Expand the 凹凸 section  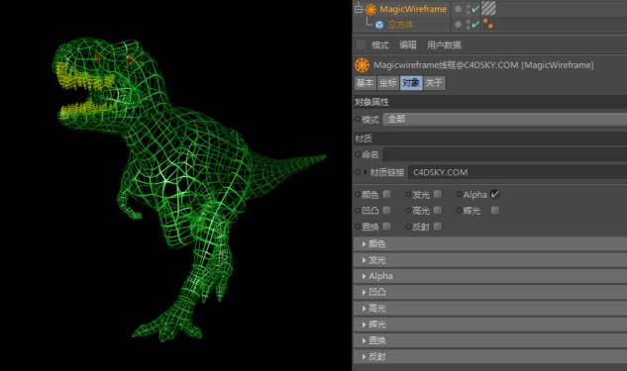pyautogui.click(x=490, y=292)
